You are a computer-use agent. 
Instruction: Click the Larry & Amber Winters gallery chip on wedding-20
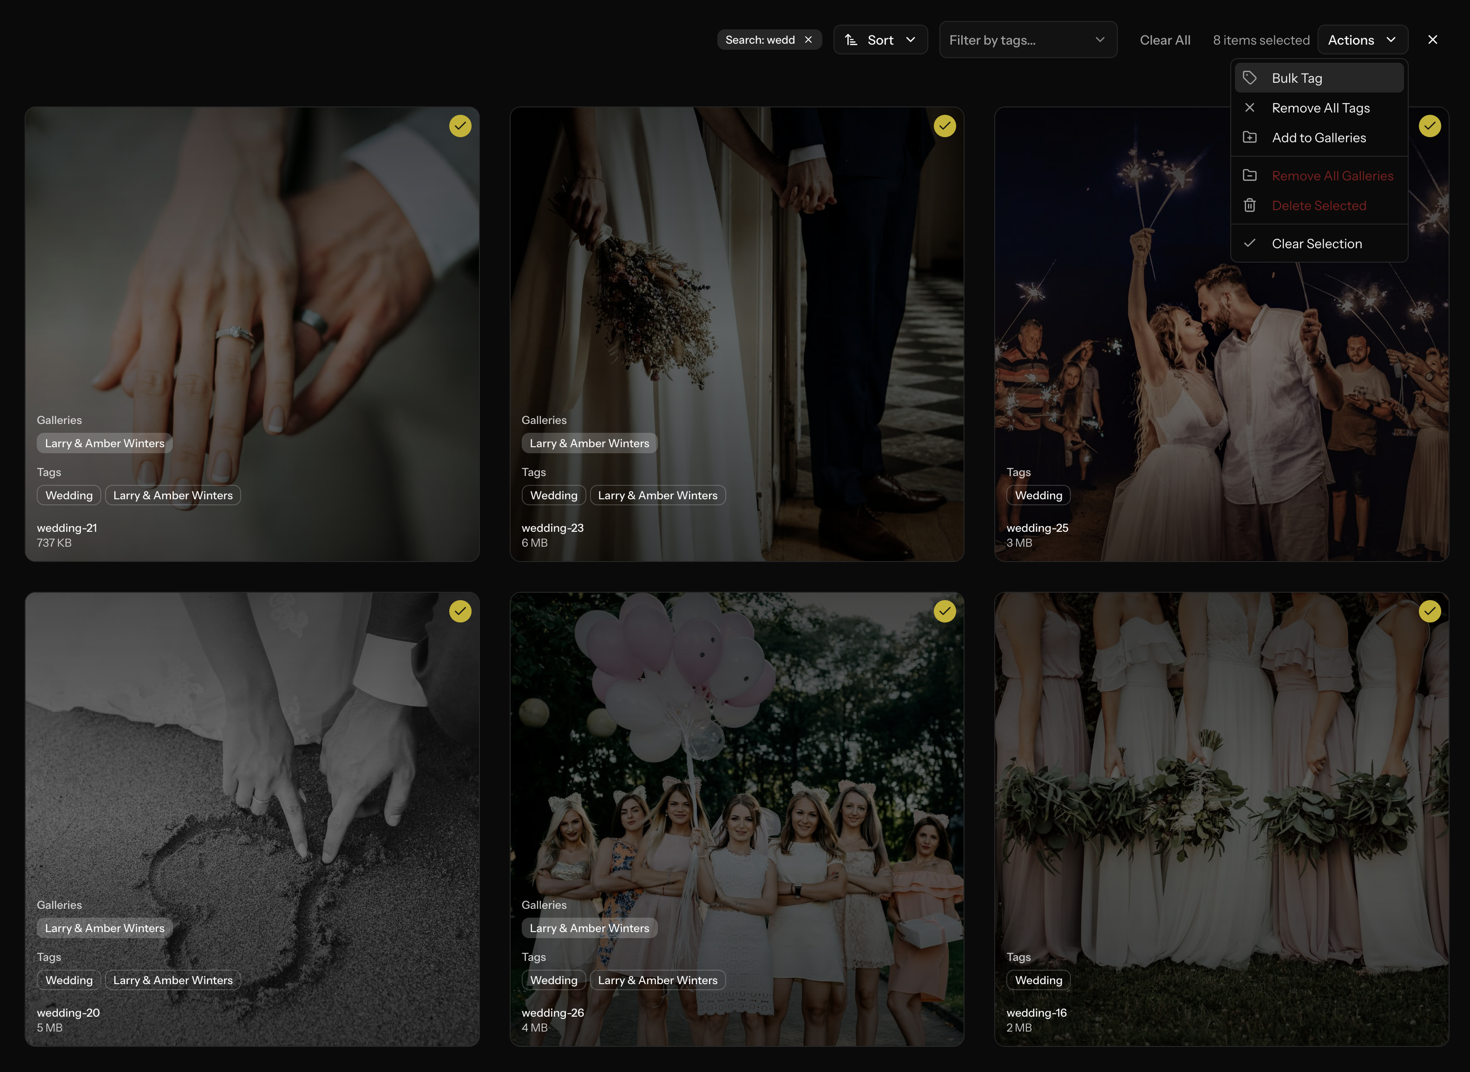click(x=105, y=928)
